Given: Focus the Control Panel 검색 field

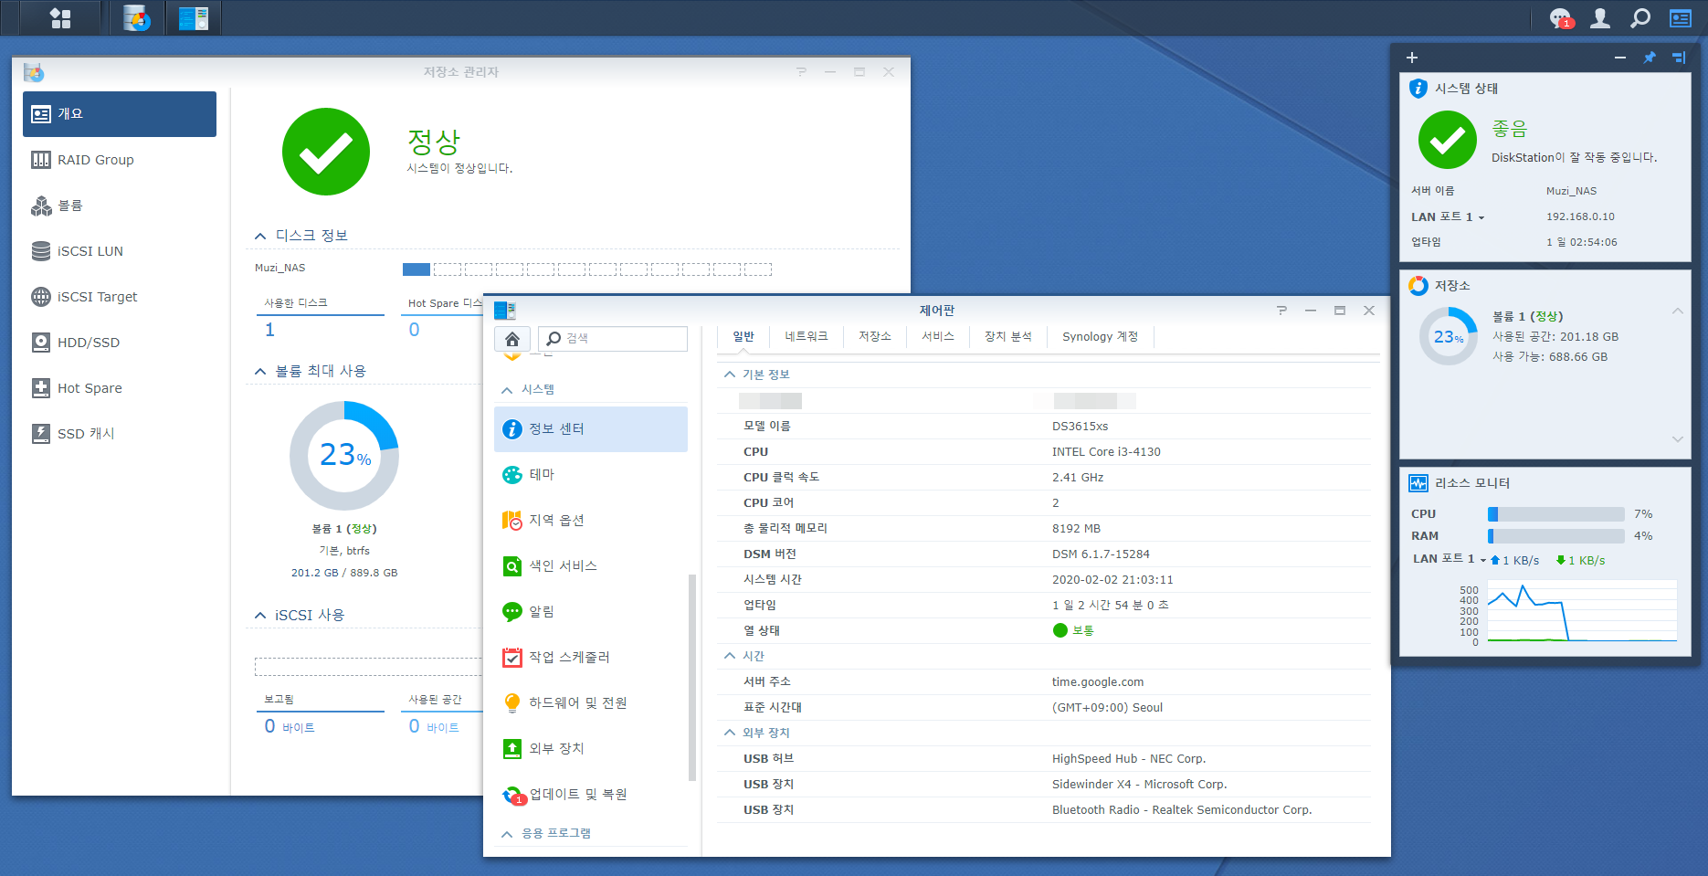Looking at the screenshot, I should 613,339.
